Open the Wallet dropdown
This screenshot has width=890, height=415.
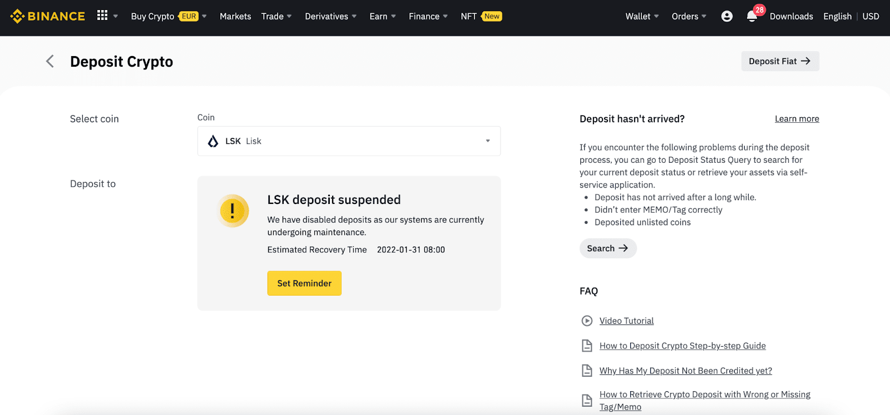(642, 16)
